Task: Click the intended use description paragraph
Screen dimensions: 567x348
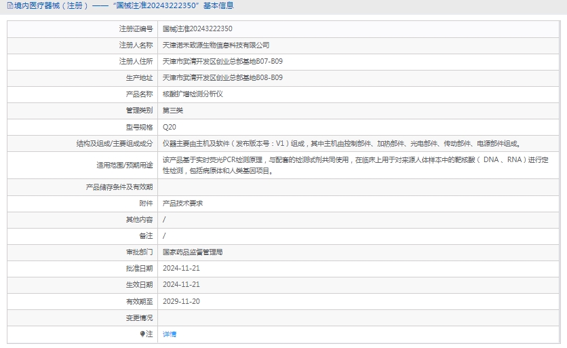Action: tap(359, 166)
